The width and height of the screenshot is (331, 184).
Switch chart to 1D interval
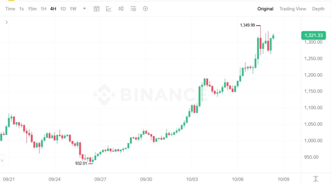tap(63, 9)
